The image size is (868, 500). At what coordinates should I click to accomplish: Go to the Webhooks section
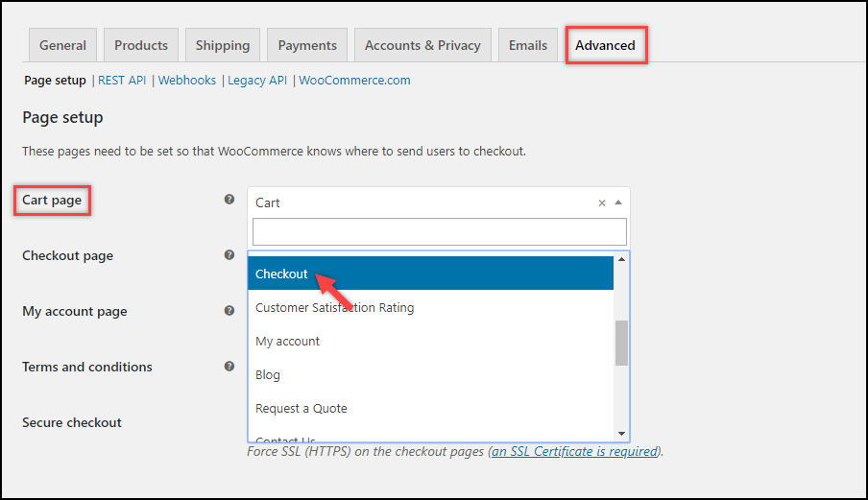tap(187, 81)
